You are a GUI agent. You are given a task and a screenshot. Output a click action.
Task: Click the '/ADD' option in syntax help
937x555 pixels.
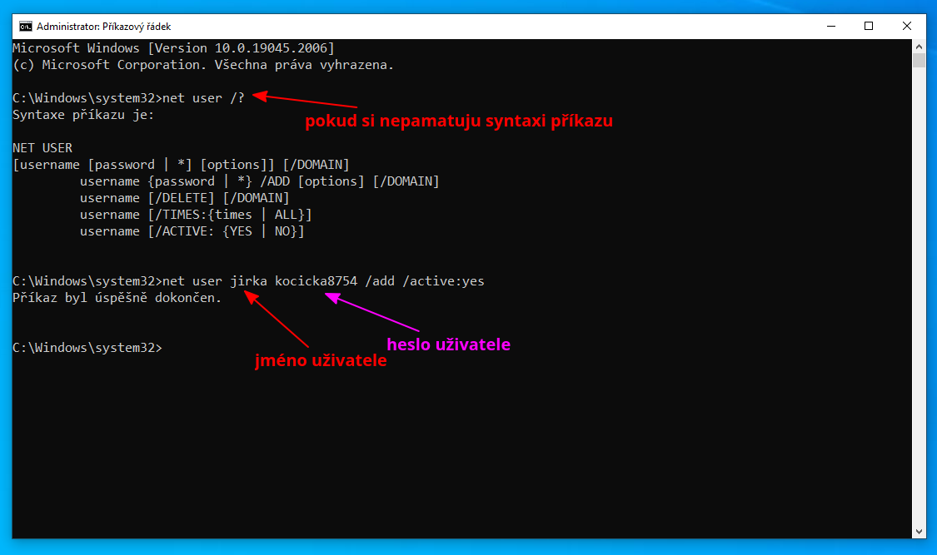pos(277,181)
